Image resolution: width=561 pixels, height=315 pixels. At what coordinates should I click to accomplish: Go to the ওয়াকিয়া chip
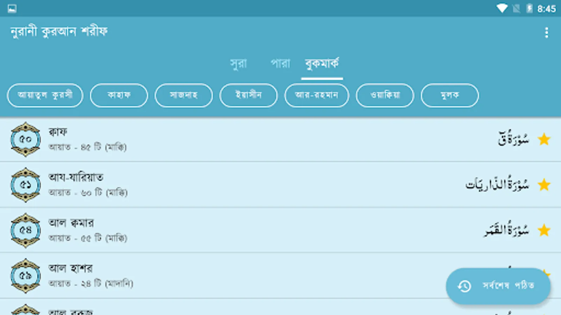[x=385, y=95]
